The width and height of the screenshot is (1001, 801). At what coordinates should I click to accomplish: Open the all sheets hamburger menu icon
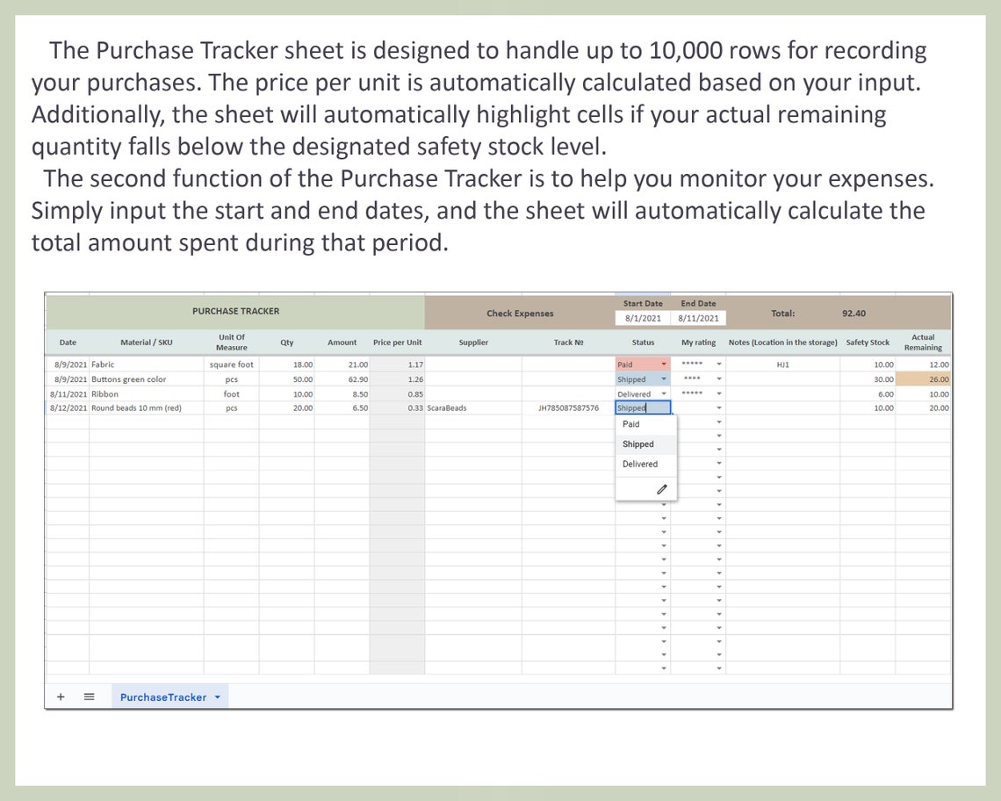pos(89,696)
